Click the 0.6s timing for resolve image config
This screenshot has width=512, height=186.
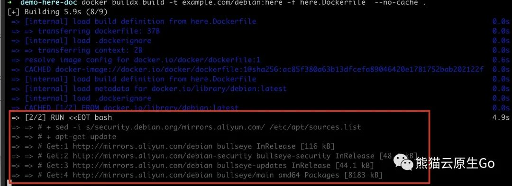(x=501, y=60)
